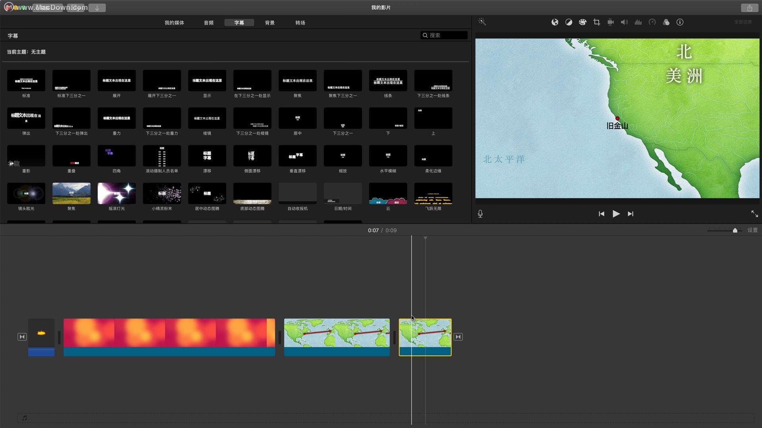Viewport: 762px width, 428px height.
Task: Select the 字幕 tab
Action: point(239,23)
